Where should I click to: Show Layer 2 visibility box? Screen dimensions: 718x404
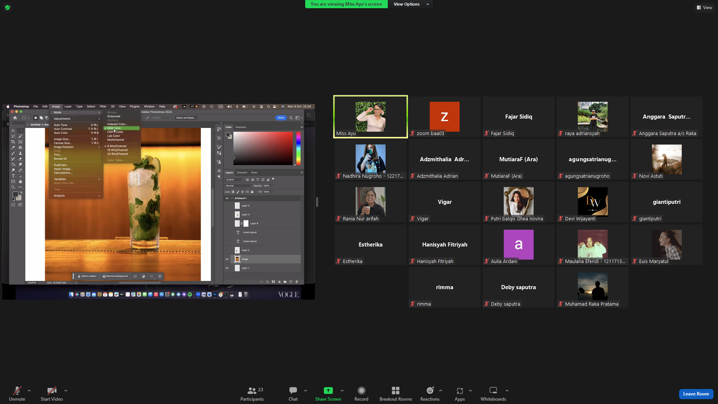(x=227, y=250)
